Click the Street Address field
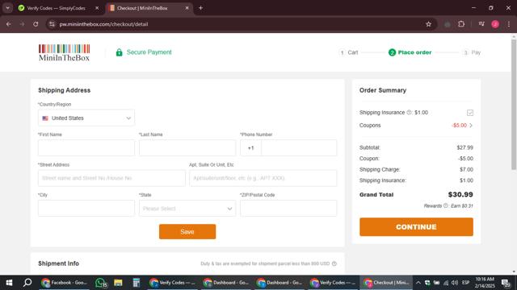 [111, 178]
